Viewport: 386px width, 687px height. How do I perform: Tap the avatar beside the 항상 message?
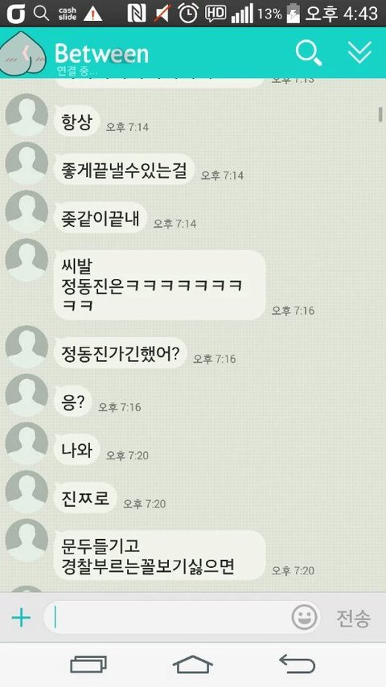pyautogui.click(x=27, y=116)
